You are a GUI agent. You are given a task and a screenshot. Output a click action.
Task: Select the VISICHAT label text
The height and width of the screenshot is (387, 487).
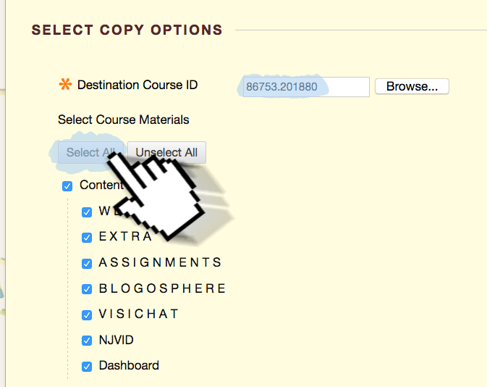[138, 314]
